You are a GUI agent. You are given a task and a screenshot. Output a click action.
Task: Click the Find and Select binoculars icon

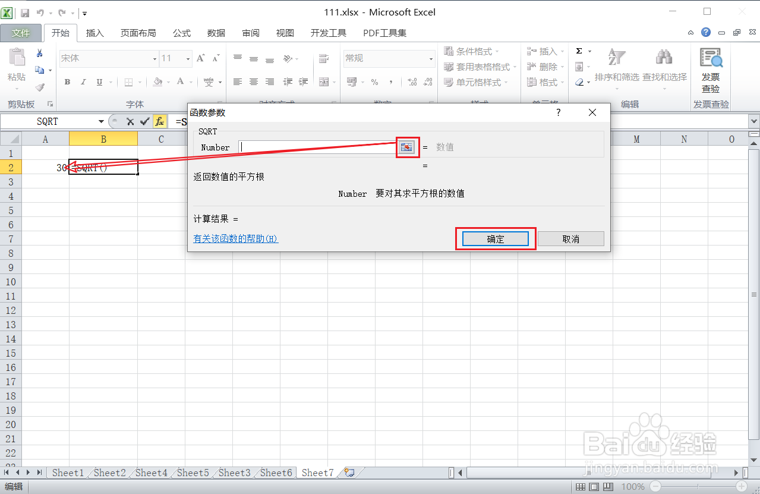664,57
